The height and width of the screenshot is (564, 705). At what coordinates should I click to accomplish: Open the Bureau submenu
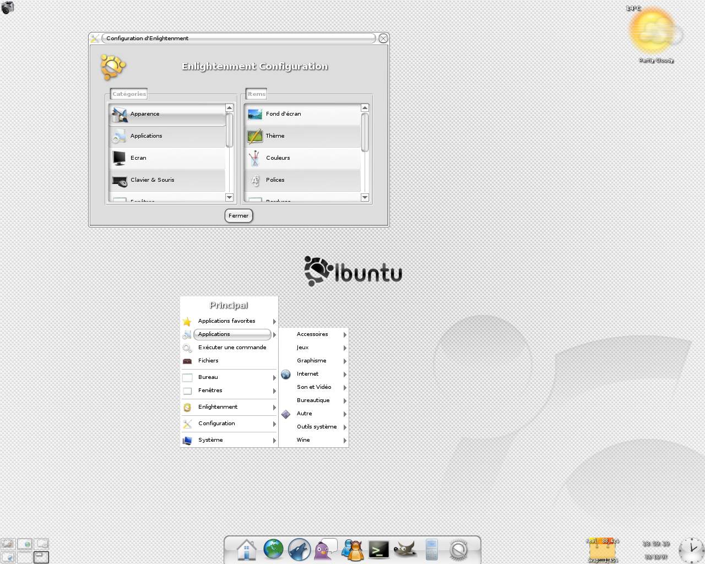pos(229,377)
